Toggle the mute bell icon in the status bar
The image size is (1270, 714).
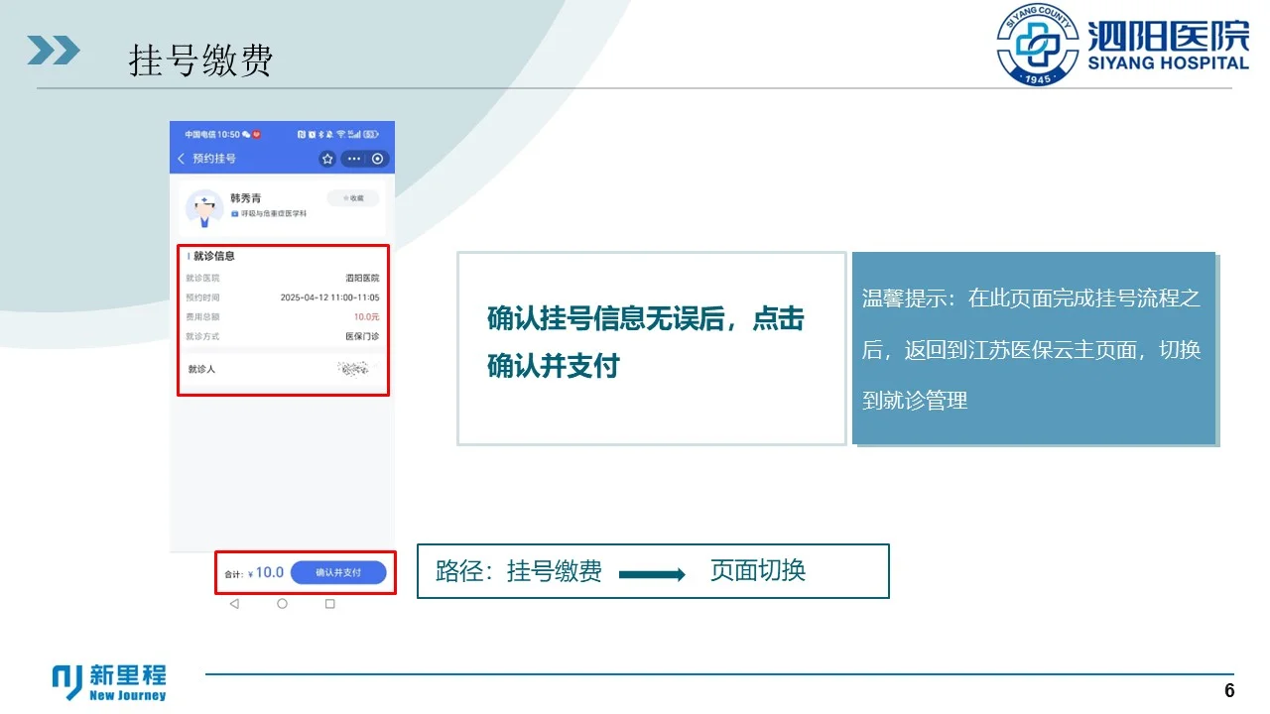click(329, 134)
